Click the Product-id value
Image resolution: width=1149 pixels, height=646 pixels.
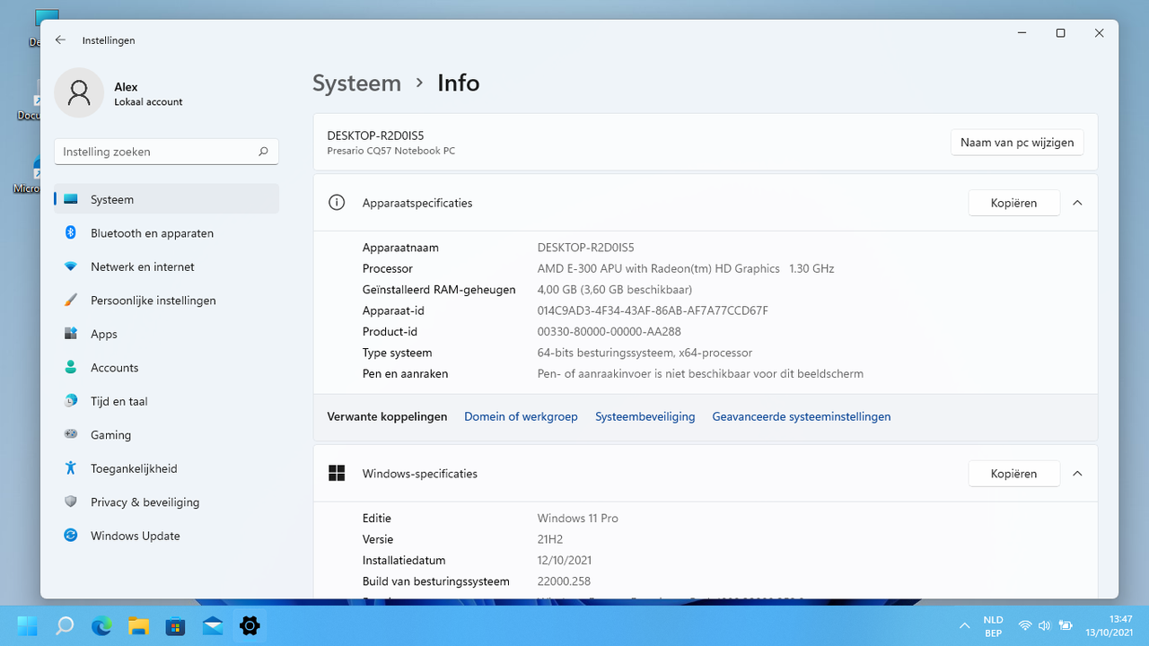(x=609, y=331)
